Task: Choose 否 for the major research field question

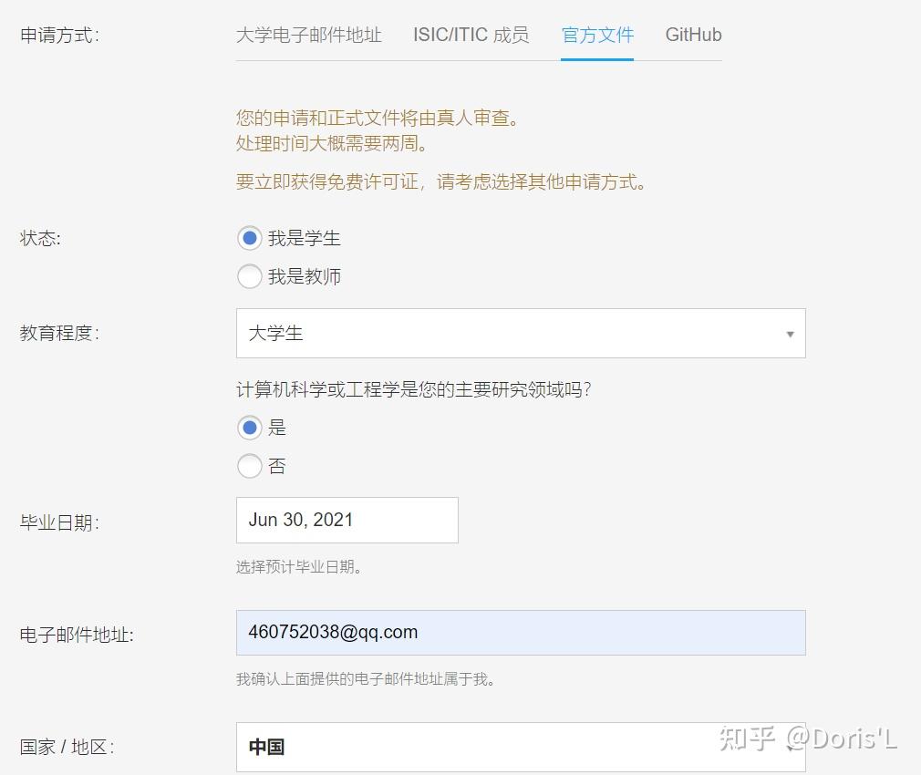Action: 250,466
